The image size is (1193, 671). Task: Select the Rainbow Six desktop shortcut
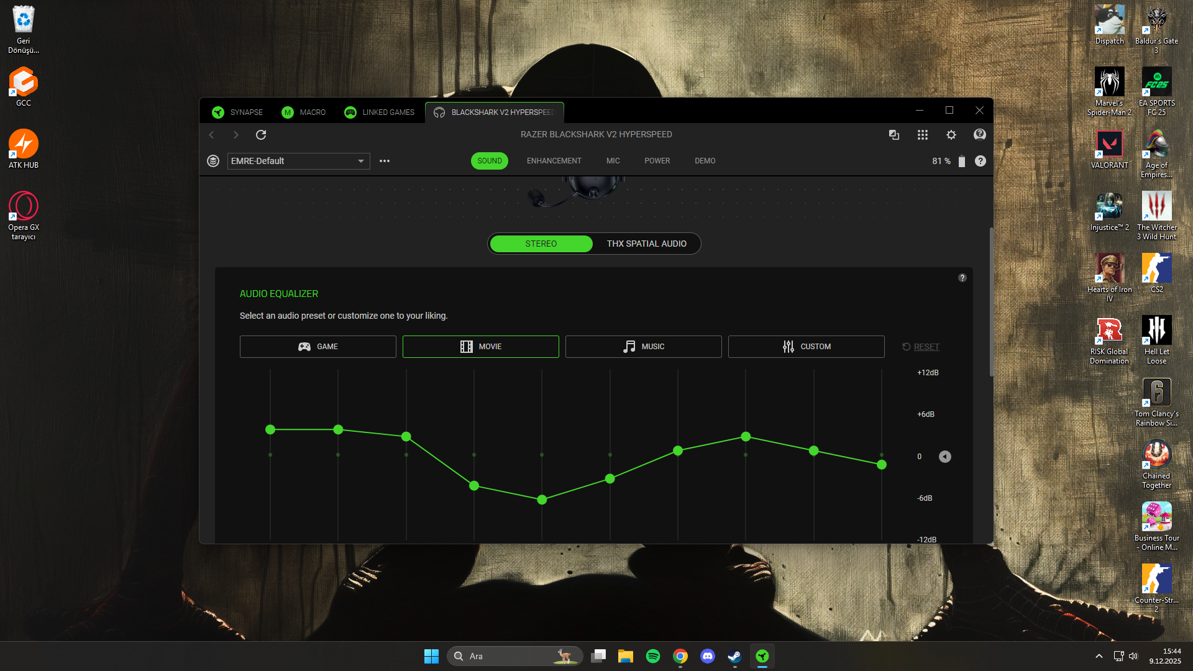point(1157,402)
